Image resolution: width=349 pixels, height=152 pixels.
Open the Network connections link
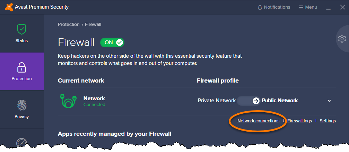[x=258, y=121]
